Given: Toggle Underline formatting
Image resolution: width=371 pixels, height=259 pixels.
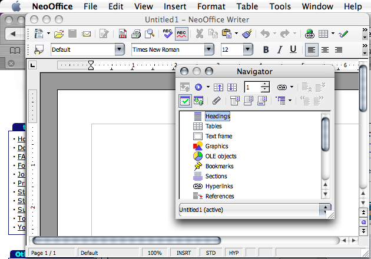Looking at the screenshot, I should (x=293, y=49).
